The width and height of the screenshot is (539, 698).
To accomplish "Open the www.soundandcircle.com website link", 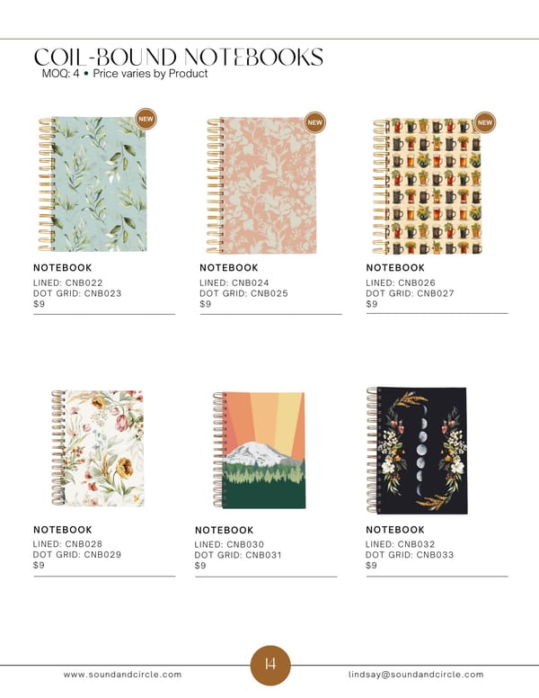I will 122,675.
